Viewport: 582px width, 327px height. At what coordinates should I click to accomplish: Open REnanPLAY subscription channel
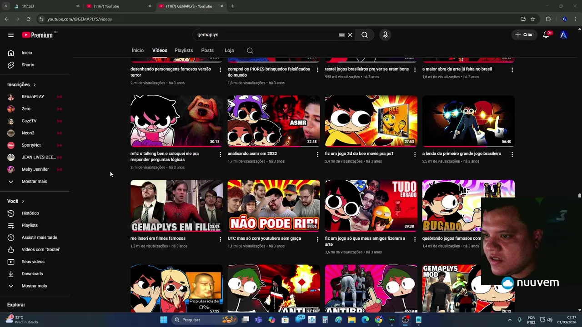(35, 97)
